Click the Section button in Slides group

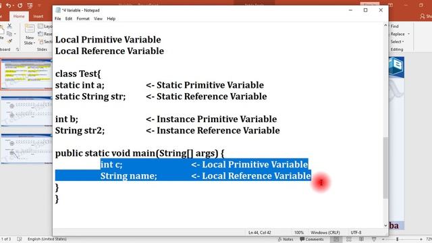point(45,42)
